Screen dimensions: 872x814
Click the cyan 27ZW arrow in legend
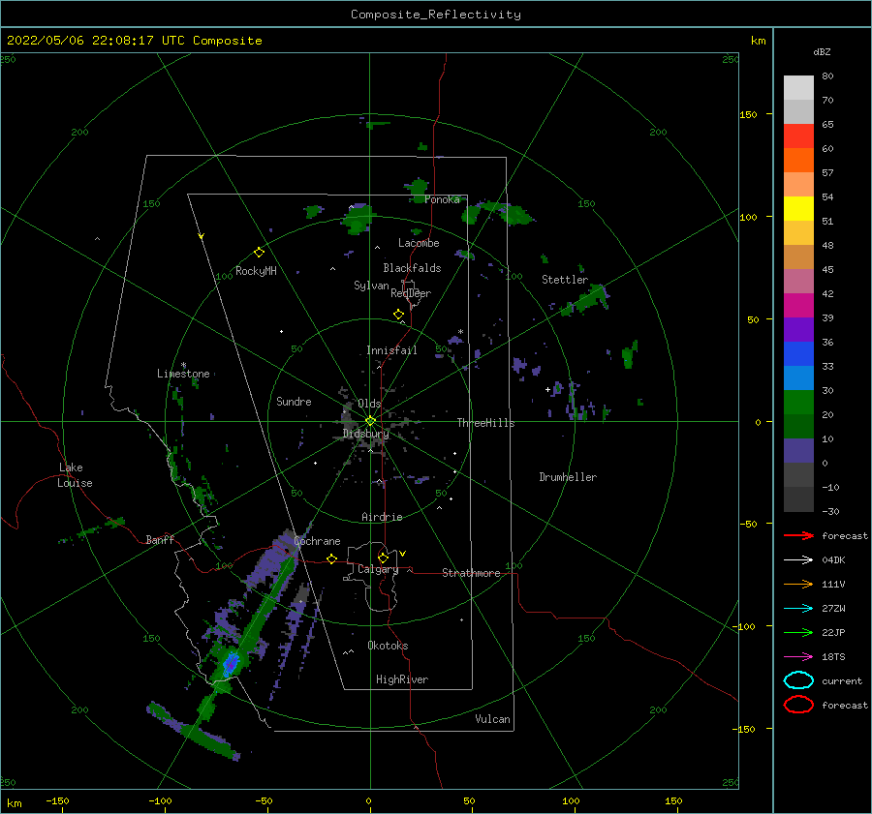[x=798, y=609]
